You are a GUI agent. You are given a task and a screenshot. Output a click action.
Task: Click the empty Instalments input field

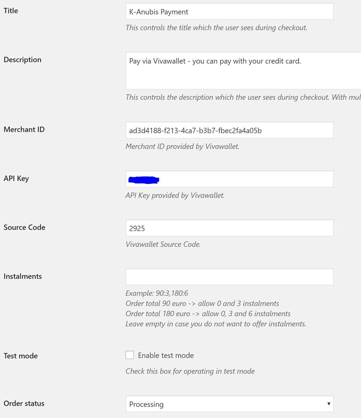(x=229, y=277)
